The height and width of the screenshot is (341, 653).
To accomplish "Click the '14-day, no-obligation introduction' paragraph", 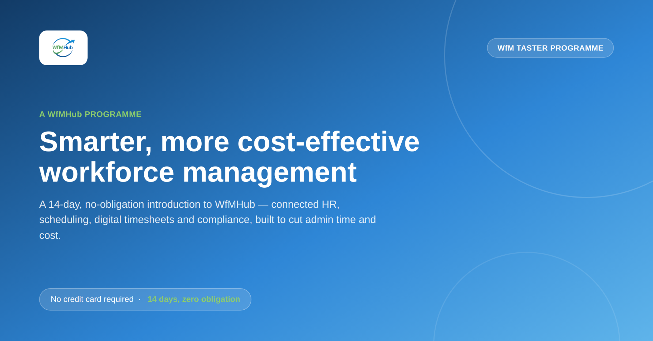I will tap(207, 220).
